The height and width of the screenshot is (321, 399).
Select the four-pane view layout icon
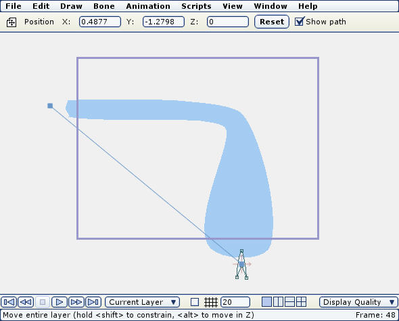click(x=302, y=302)
